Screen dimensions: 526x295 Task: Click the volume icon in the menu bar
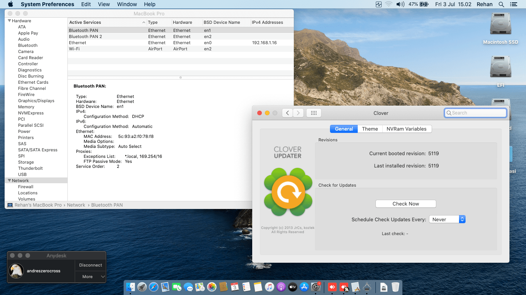tap(400, 4)
